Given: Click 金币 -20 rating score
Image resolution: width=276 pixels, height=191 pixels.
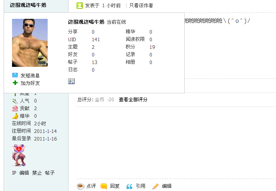Looking at the screenshot, I should [105, 100].
